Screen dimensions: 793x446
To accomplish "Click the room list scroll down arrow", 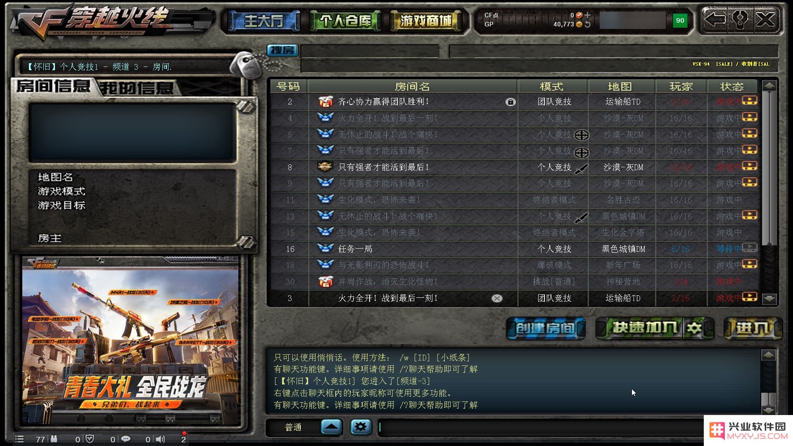I will 769,298.
